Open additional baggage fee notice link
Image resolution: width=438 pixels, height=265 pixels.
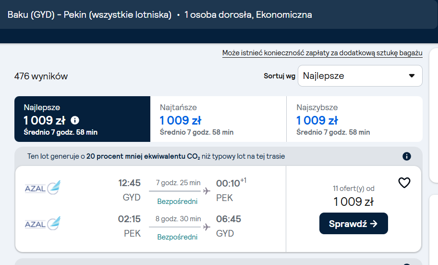(322, 53)
